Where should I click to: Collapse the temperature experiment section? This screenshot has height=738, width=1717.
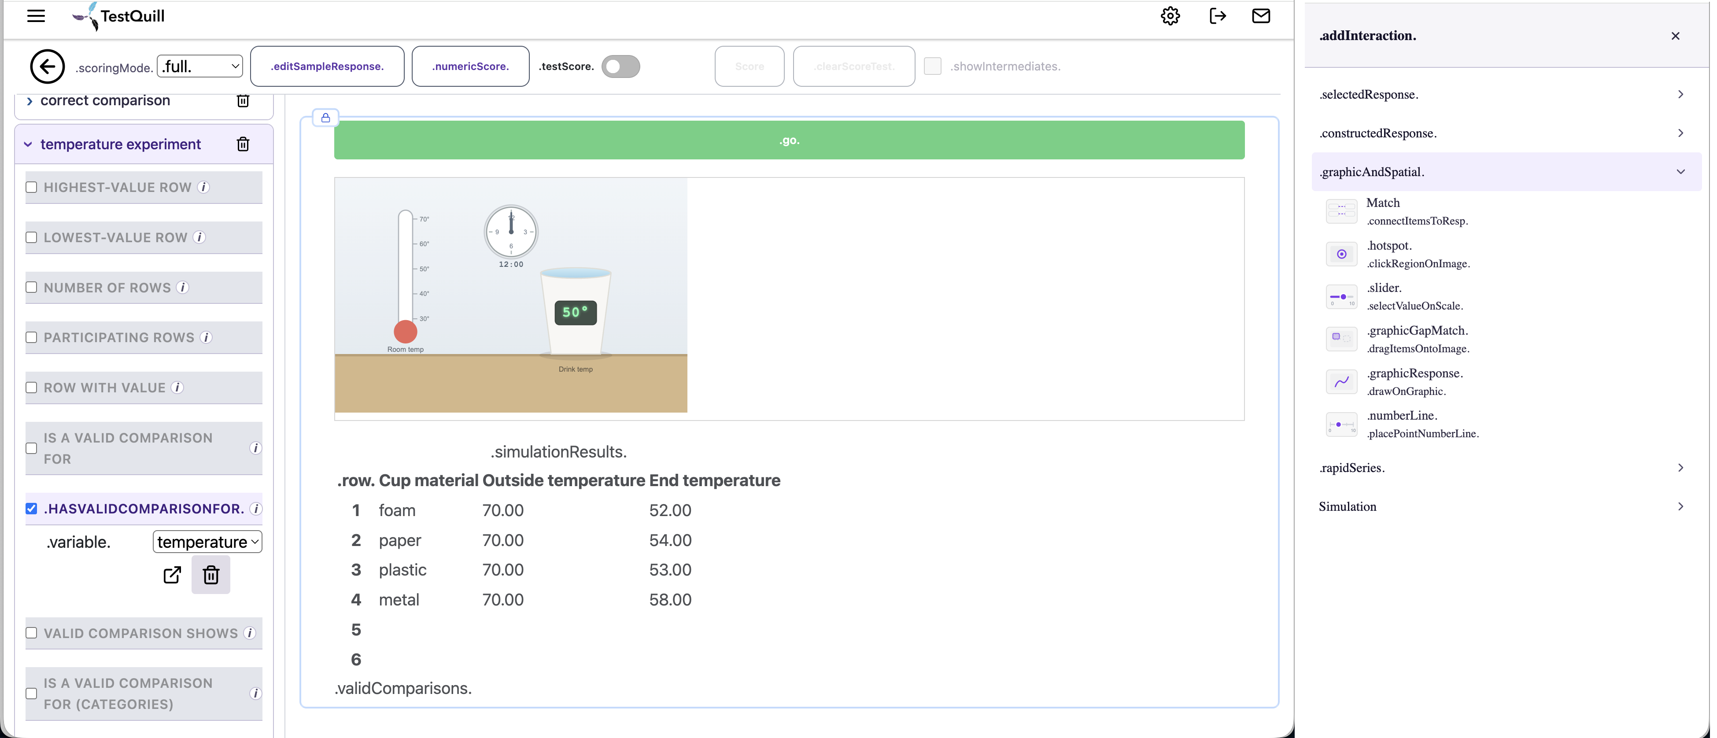click(x=28, y=144)
